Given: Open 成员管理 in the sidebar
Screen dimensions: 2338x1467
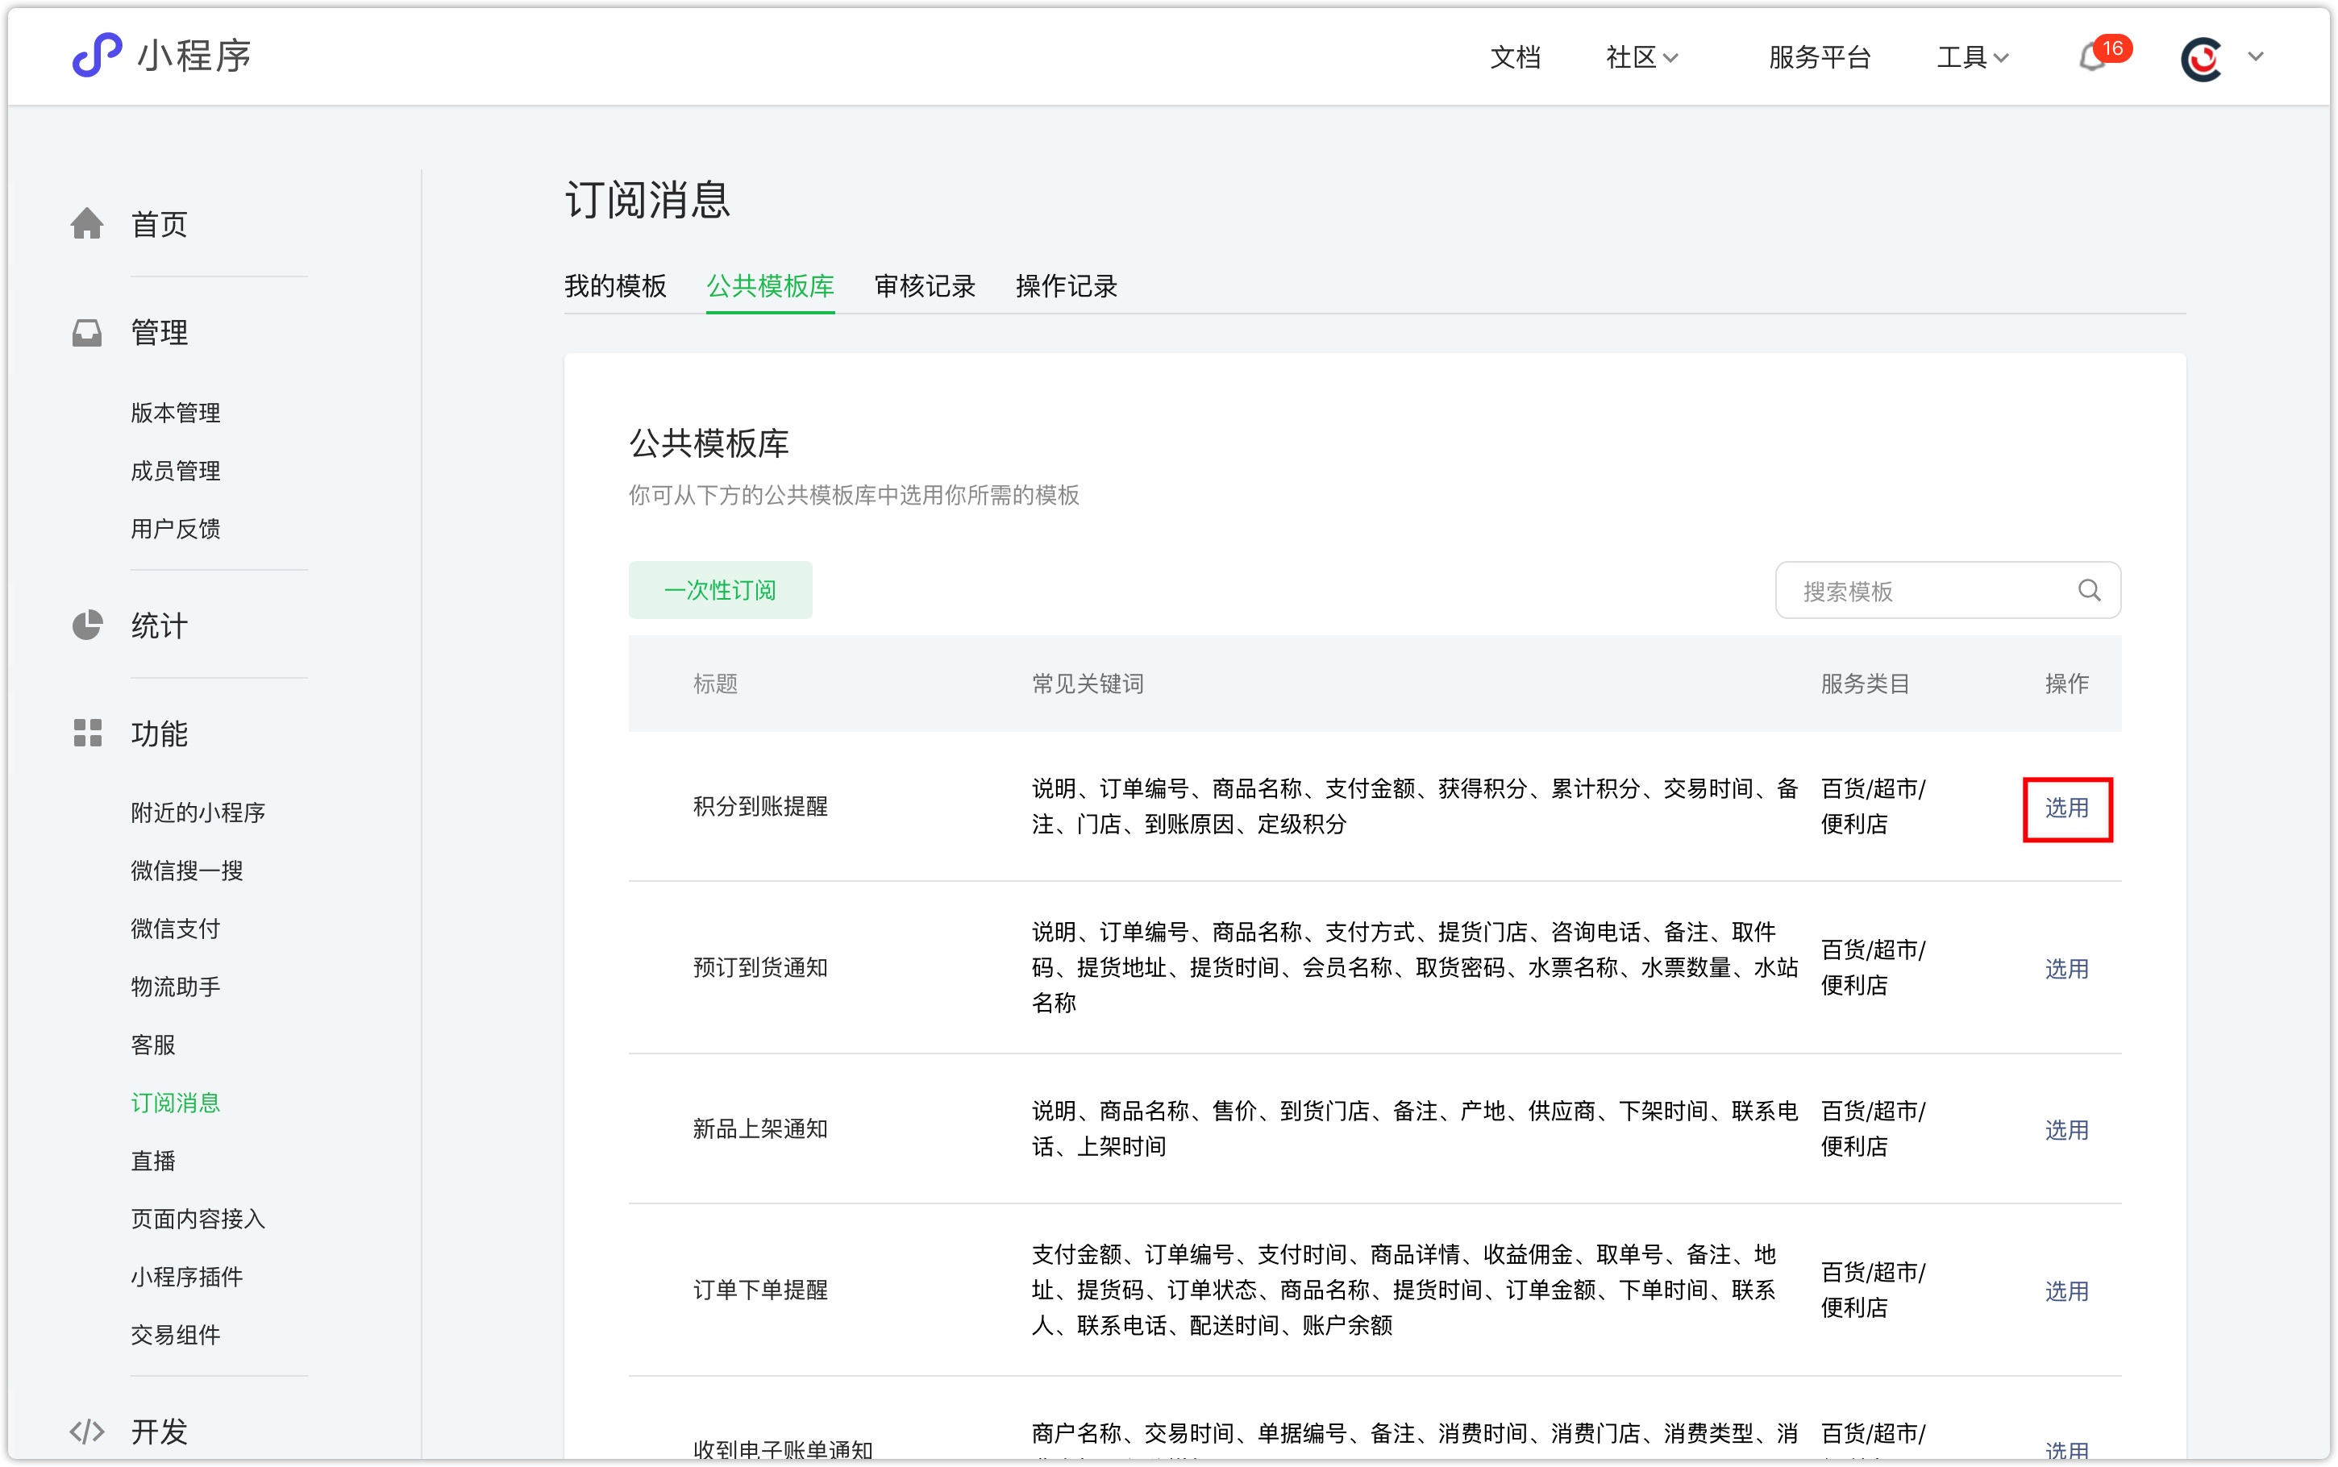Looking at the screenshot, I should coord(176,472).
